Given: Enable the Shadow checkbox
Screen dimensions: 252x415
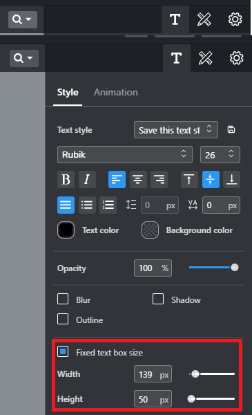Looking at the screenshot, I should point(158,299).
